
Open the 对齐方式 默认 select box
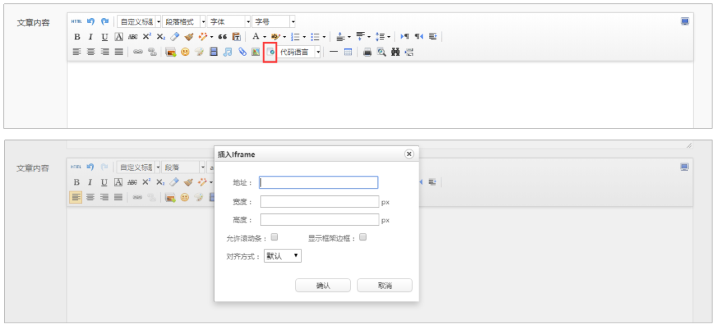[x=283, y=256]
